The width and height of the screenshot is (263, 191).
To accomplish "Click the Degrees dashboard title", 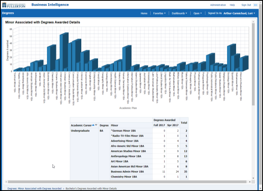I will [8, 13].
